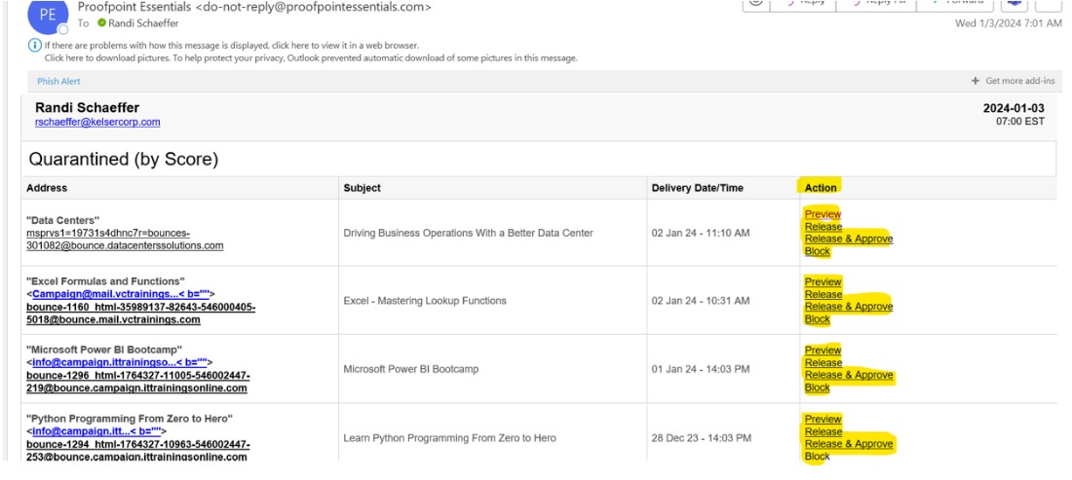Click message bar to download pictures
Viewport: 1072px width, 480px height.
coord(310,57)
